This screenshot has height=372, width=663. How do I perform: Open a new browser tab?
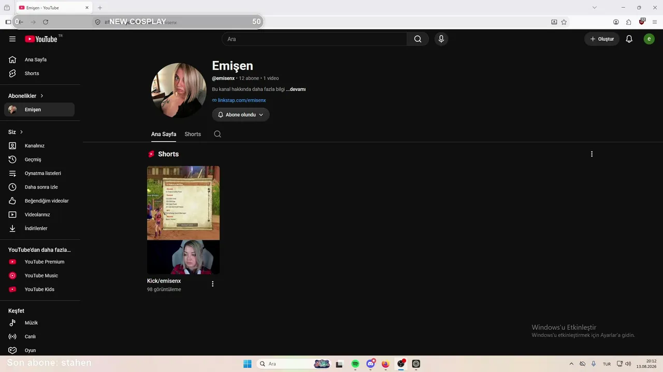click(x=100, y=8)
